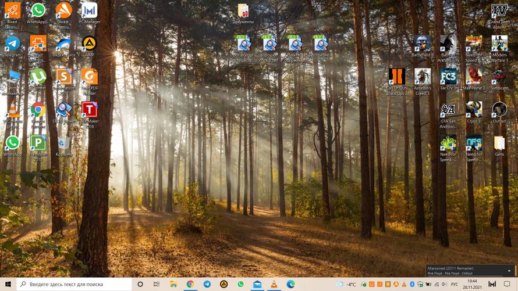The width and height of the screenshot is (518, 291).
Task: Open the Grand Theft Auto IV shortcut
Action: pos(499,16)
